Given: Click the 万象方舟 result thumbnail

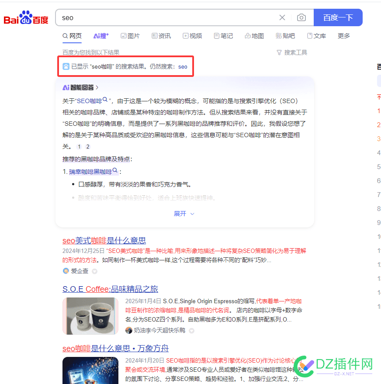Looking at the screenshot, I should (90, 370).
